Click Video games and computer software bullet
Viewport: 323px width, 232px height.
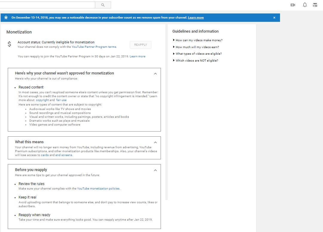tap(55, 125)
